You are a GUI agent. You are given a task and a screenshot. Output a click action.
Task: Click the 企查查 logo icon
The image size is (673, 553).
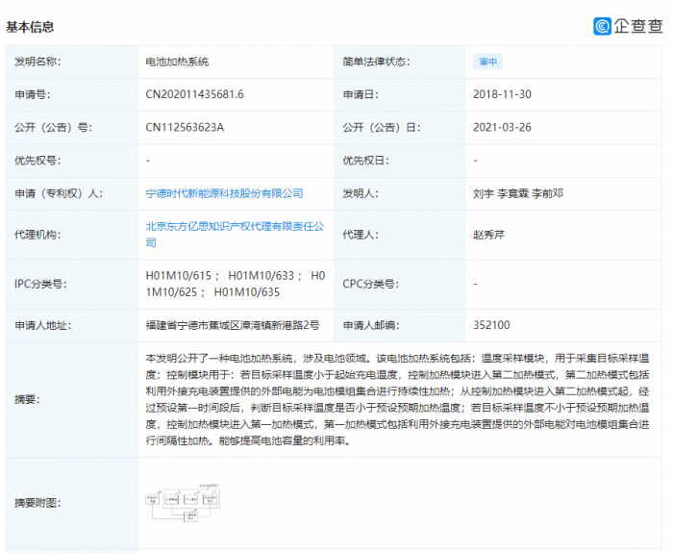[x=602, y=26]
